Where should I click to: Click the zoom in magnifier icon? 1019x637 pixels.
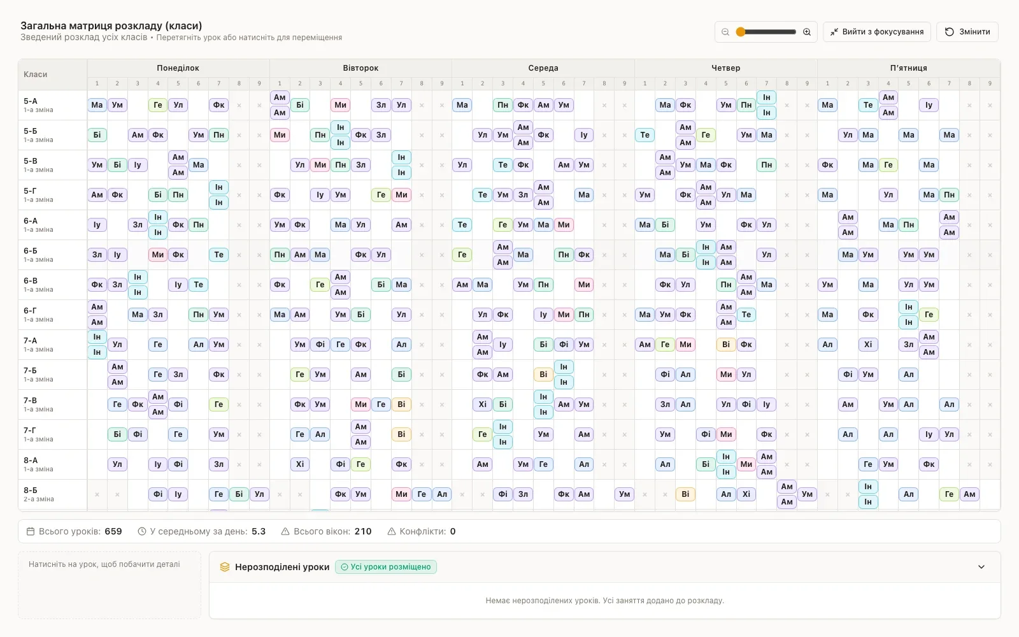coord(807,32)
